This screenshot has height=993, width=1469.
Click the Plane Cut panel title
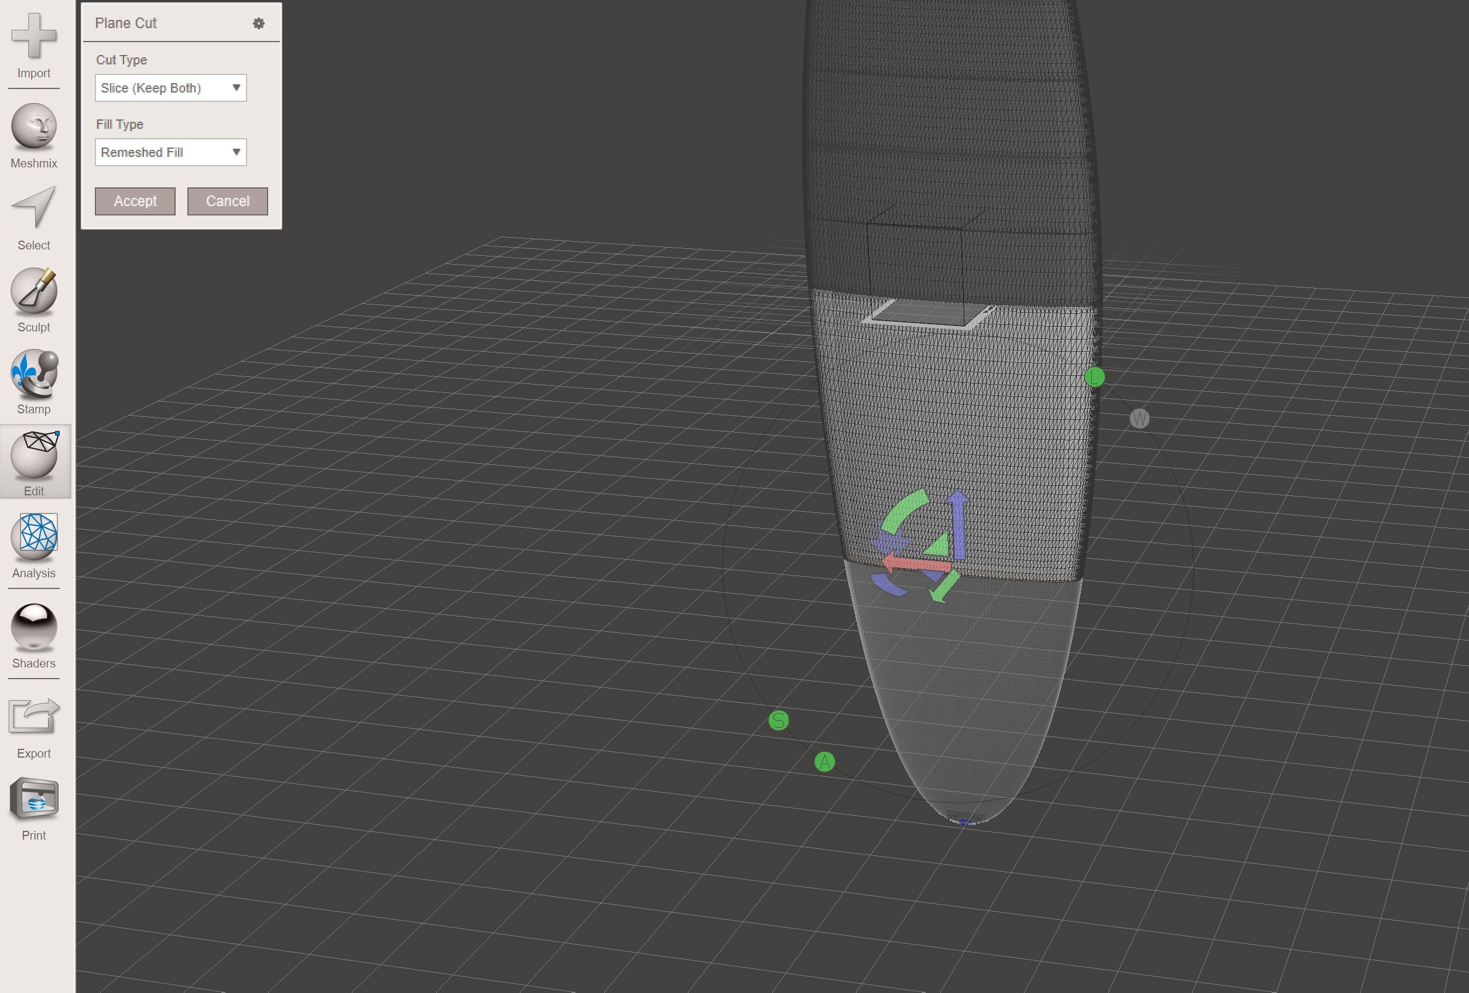(x=126, y=23)
